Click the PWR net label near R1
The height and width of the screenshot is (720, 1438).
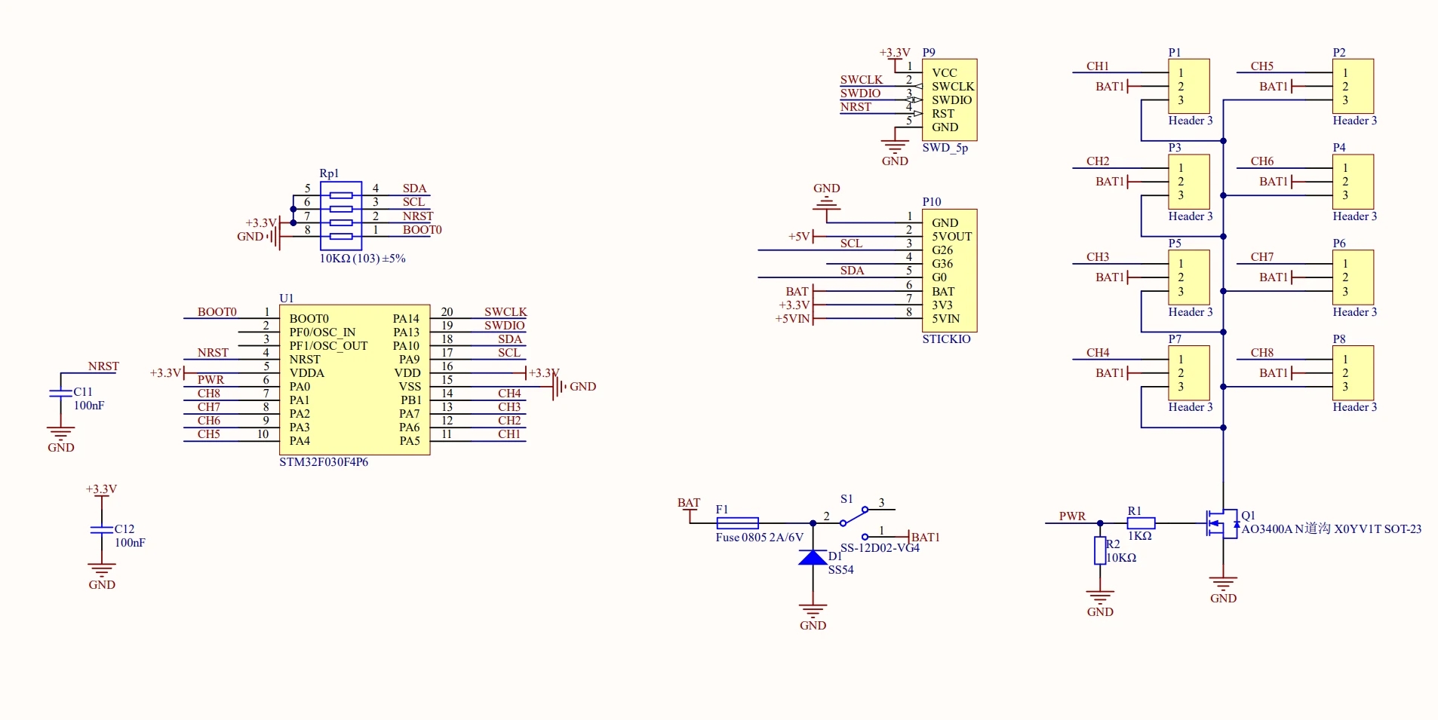[1071, 516]
